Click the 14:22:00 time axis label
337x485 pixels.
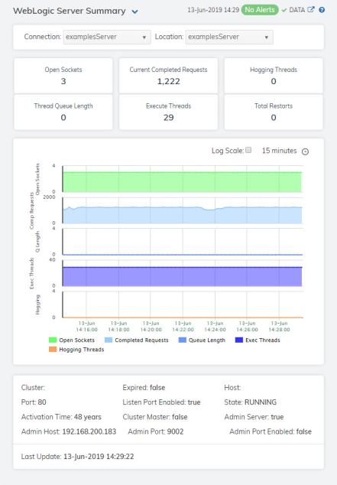(x=183, y=327)
